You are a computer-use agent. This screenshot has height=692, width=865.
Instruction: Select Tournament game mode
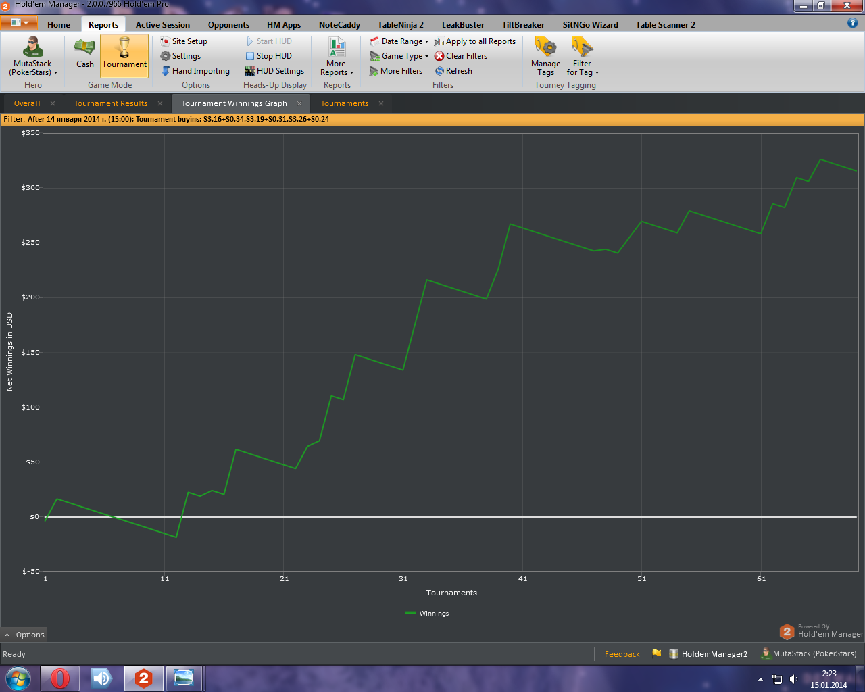pos(124,55)
